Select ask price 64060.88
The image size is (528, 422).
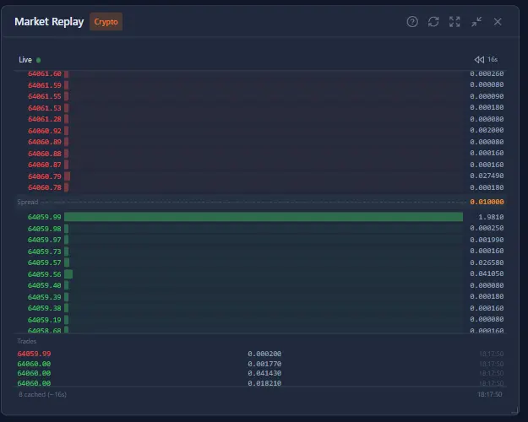tap(45, 154)
